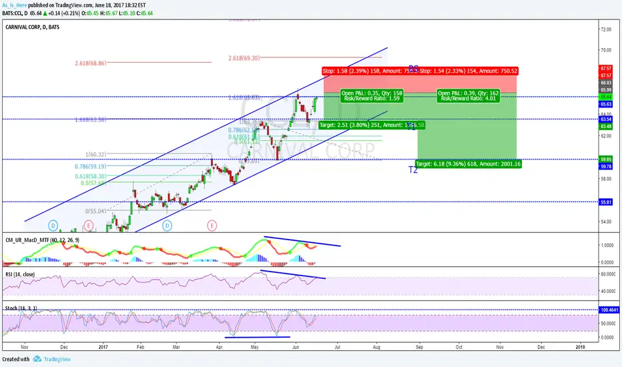Click the 63.54 blue price tag
622x367 pixels.
[x=606, y=119]
